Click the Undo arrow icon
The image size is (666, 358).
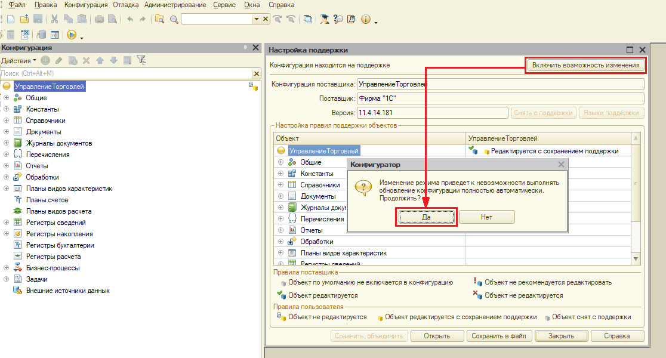pos(130,19)
